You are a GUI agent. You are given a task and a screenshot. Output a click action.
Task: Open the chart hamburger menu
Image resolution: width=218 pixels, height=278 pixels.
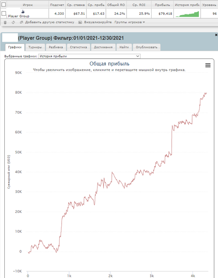pyautogui.click(x=208, y=65)
